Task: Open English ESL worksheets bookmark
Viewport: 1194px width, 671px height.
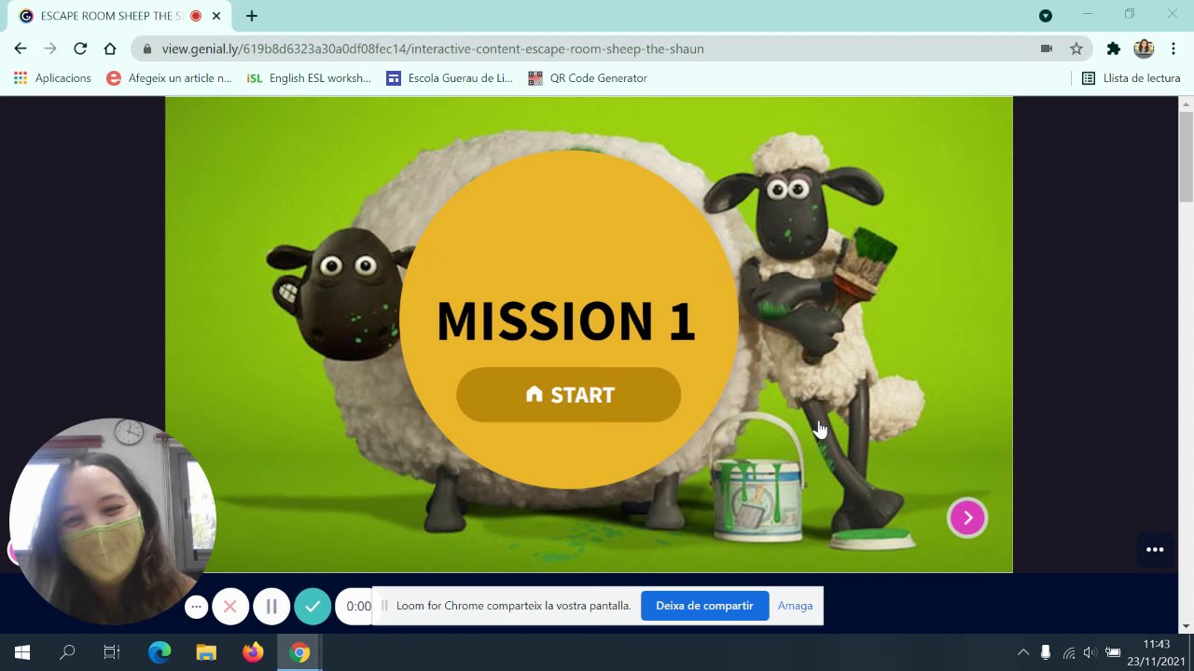Action: tap(308, 78)
